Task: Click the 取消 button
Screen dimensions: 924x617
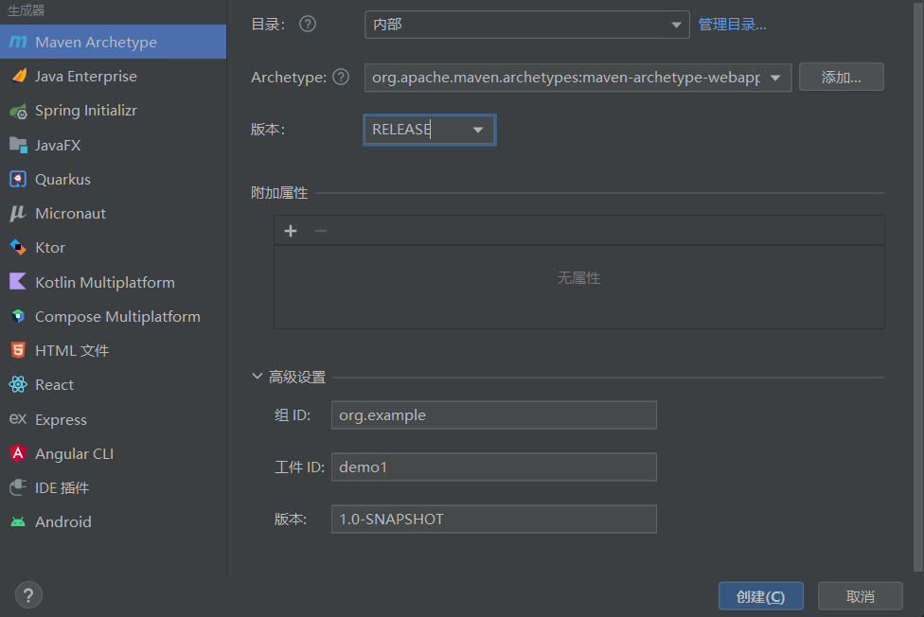Action: click(860, 596)
